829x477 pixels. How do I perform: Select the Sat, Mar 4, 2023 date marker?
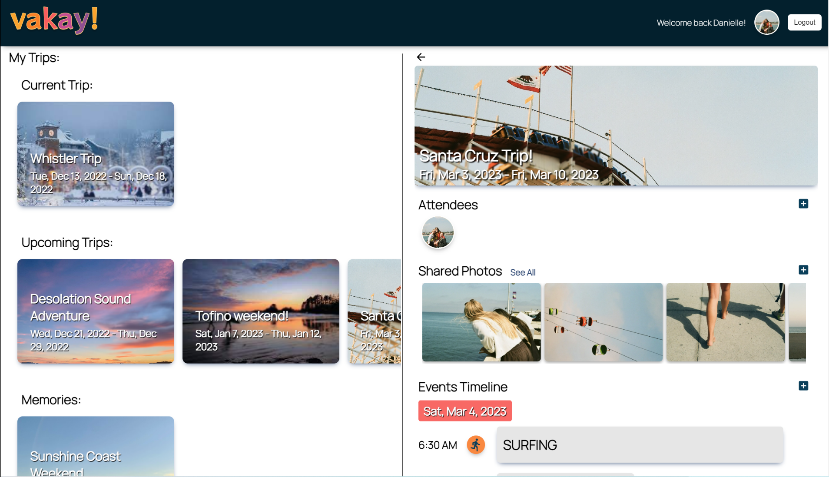click(x=465, y=411)
